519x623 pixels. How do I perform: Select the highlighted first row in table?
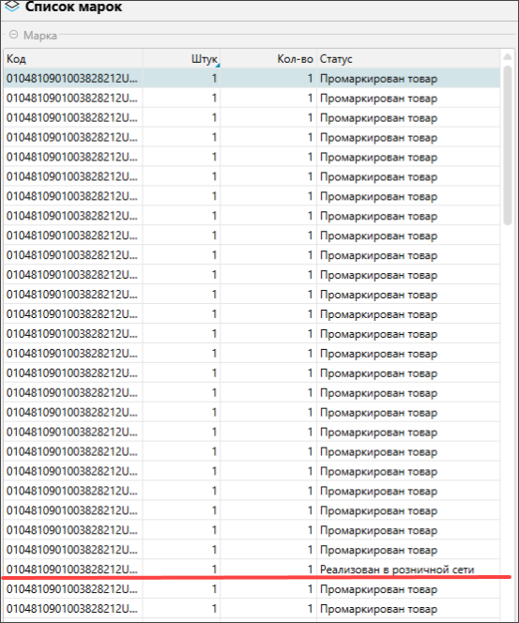click(x=252, y=78)
